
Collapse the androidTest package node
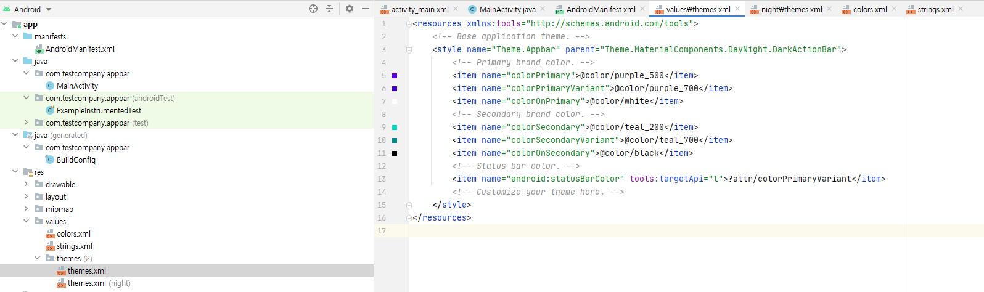[x=27, y=98]
